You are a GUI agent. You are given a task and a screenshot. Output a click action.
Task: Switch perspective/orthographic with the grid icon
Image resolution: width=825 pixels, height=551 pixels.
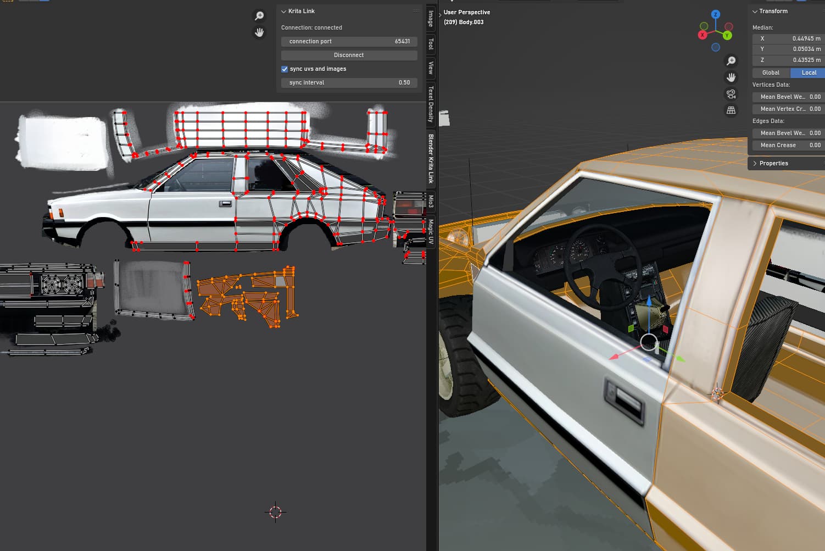pos(731,110)
